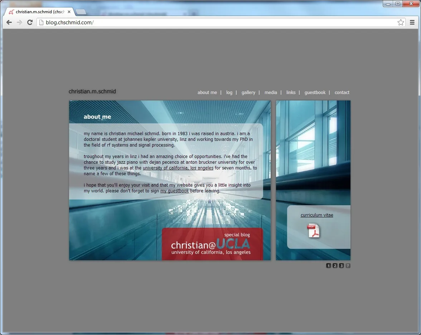Click the christian.m.schmid site title
The height and width of the screenshot is (335, 421).
pyautogui.click(x=92, y=92)
